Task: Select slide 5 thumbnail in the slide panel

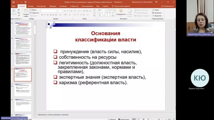Action: [23, 59]
